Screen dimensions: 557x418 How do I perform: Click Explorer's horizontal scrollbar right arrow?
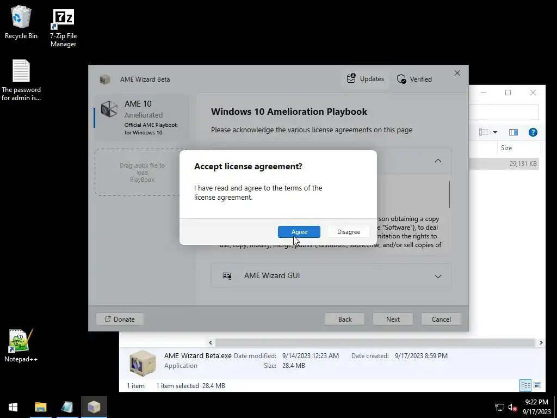click(541, 343)
